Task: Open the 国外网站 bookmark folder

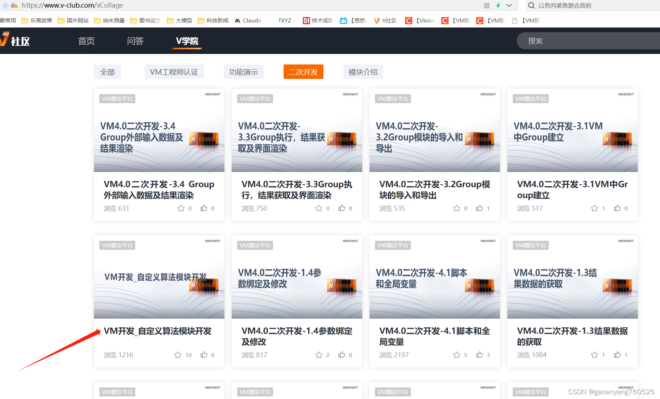Action: coord(73,21)
